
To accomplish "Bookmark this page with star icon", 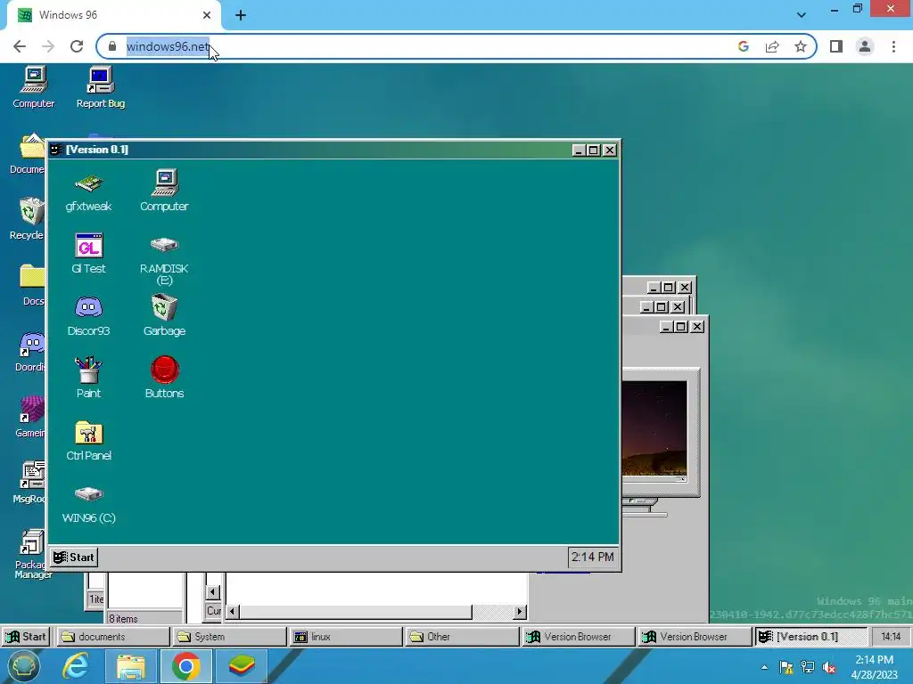I will [x=801, y=46].
